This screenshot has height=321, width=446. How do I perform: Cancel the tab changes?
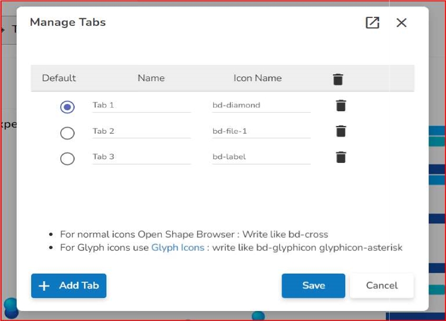pos(382,286)
